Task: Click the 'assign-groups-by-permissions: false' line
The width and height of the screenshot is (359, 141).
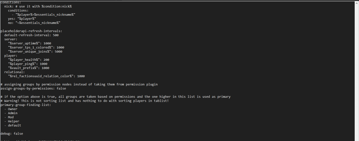Action: point(33,88)
